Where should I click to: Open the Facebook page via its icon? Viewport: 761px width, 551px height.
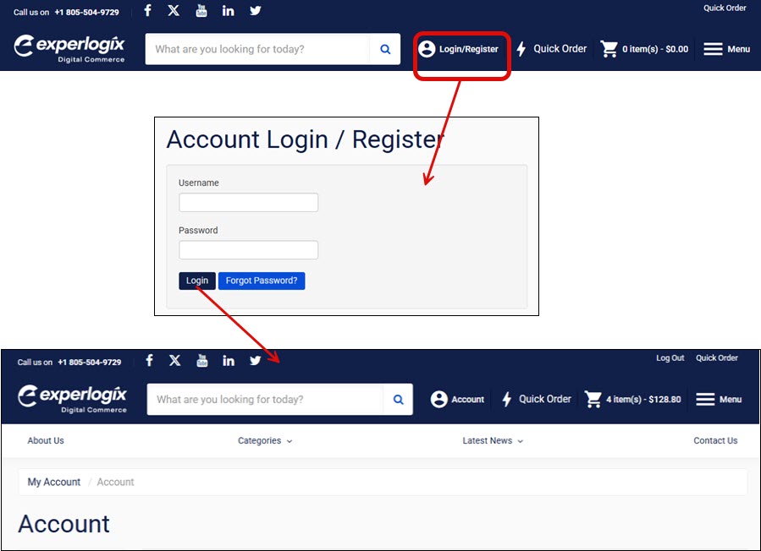[x=147, y=10]
